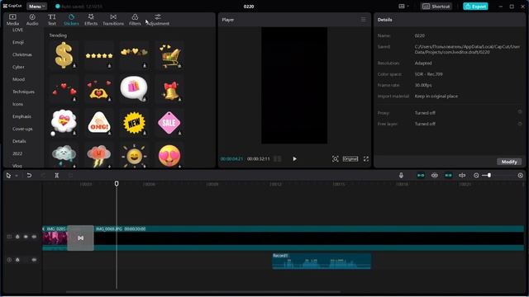Lock the main video track
Viewport: 529px width, 297px height.
coord(17,237)
